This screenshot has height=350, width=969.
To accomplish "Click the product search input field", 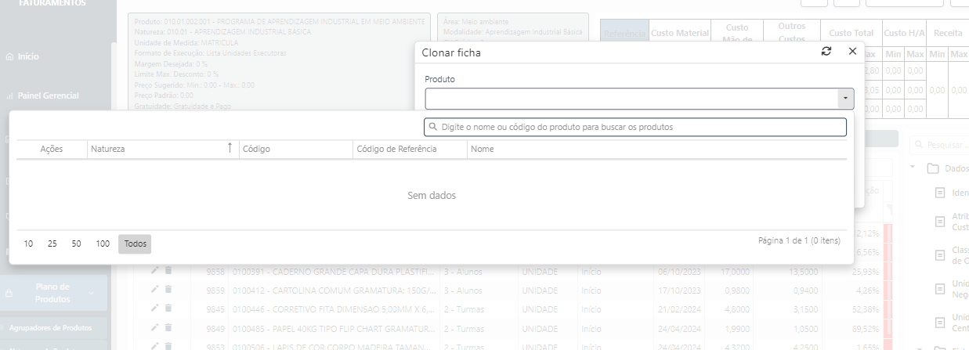I will coord(635,127).
